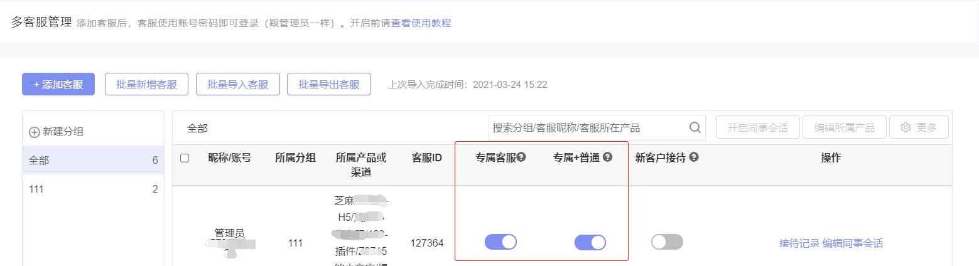This screenshot has height=266, width=979.
Task: Click the 所属产品或渠道 column header
Action: coord(361,165)
